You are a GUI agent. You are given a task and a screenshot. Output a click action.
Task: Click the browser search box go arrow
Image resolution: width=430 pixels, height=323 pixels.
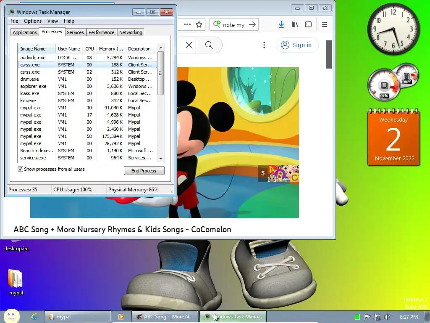coord(252,24)
